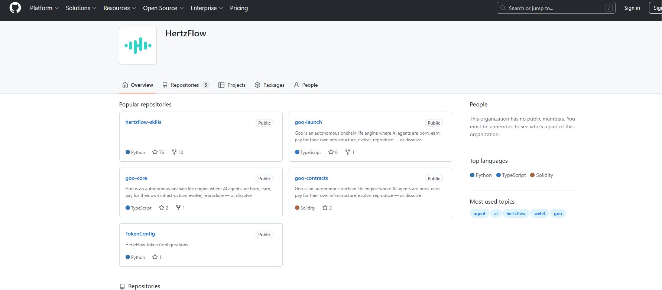Click the Public badge on hertzflow-skills
This screenshot has height=290, width=662.
tap(265, 123)
